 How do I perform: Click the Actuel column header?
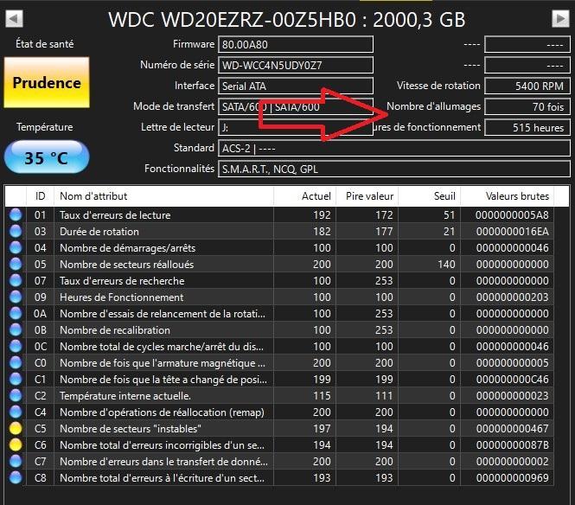(x=304, y=196)
